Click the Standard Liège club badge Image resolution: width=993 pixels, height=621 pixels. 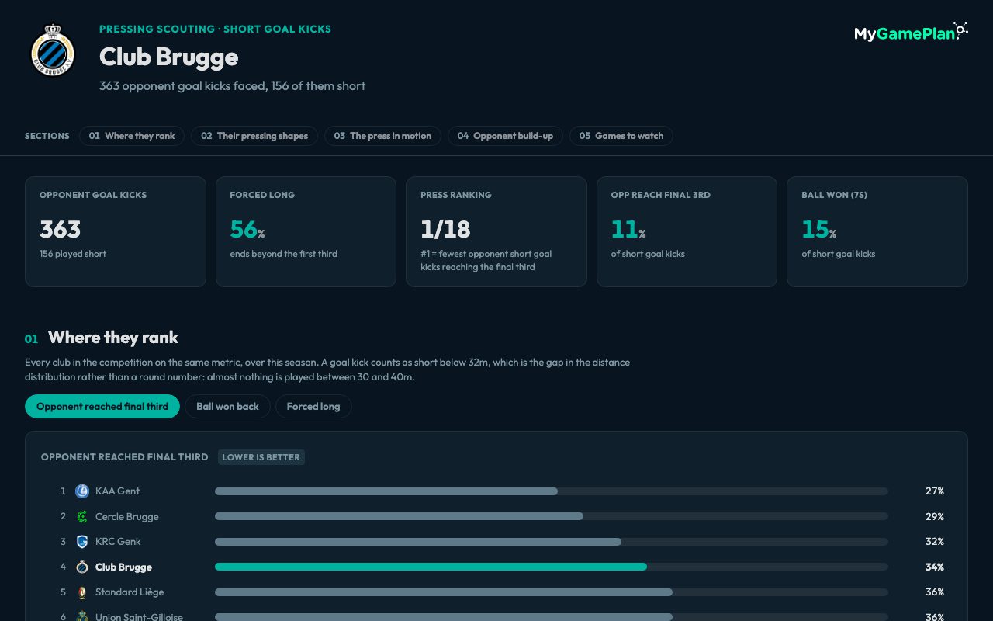tap(82, 592)
